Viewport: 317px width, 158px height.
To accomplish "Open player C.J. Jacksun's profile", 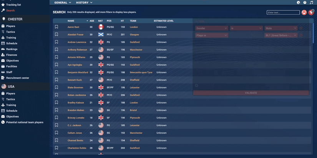I will [x=74, y=125].
